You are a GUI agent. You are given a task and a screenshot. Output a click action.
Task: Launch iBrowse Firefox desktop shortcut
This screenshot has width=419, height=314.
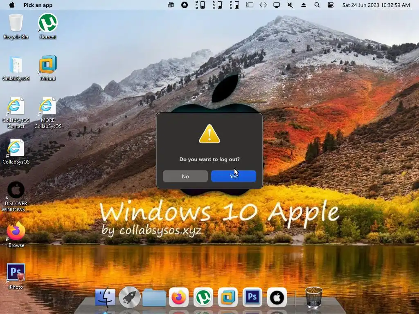tap(16, 235)
